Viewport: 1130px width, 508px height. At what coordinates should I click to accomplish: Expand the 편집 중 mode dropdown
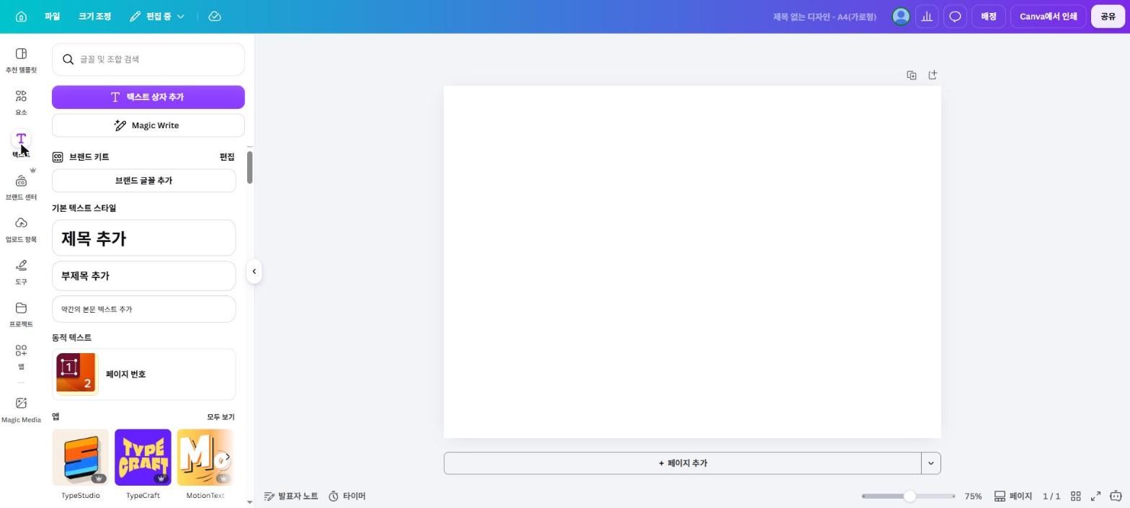[157, 17]
